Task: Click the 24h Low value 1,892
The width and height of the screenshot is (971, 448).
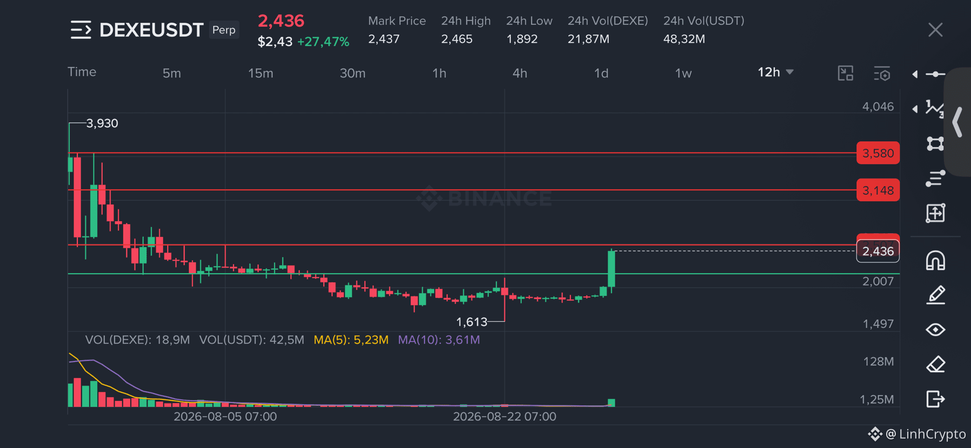Action: pyautogui.click(x=522, y=39)
